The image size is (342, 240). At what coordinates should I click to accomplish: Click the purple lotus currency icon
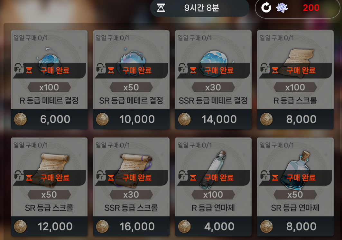(282, 8)
